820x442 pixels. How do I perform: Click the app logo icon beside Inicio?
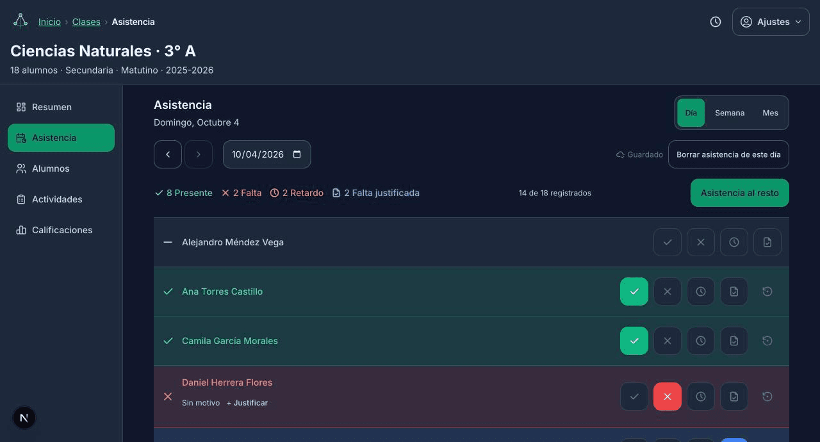(x=20, y=21)
